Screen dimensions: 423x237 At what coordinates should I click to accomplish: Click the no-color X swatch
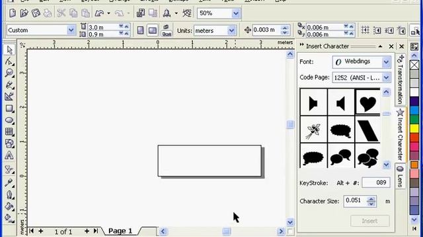pyautogui.click(x=414, y=65)
